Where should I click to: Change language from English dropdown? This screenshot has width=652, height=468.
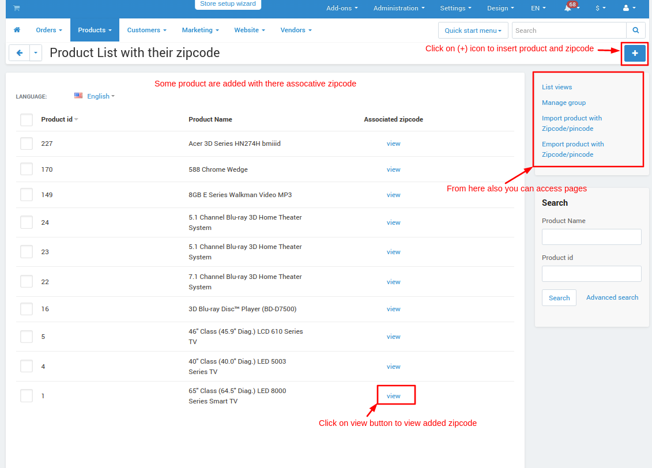(x=101, y=96)
